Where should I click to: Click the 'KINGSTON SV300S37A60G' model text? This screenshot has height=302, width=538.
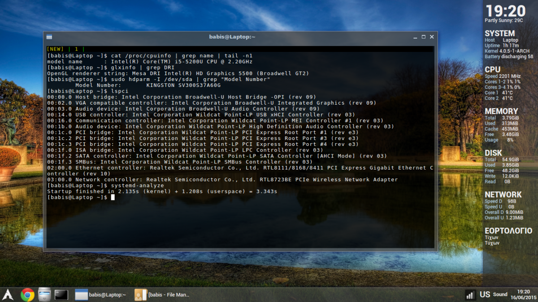point(184,85)
